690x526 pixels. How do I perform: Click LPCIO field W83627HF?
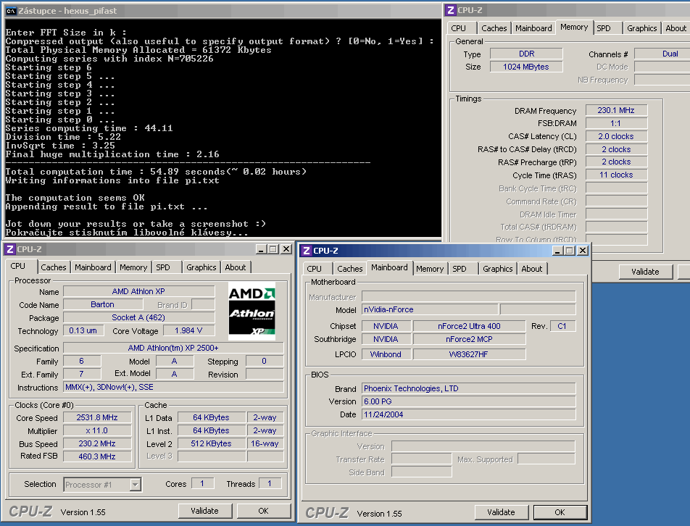click(469, 354)
